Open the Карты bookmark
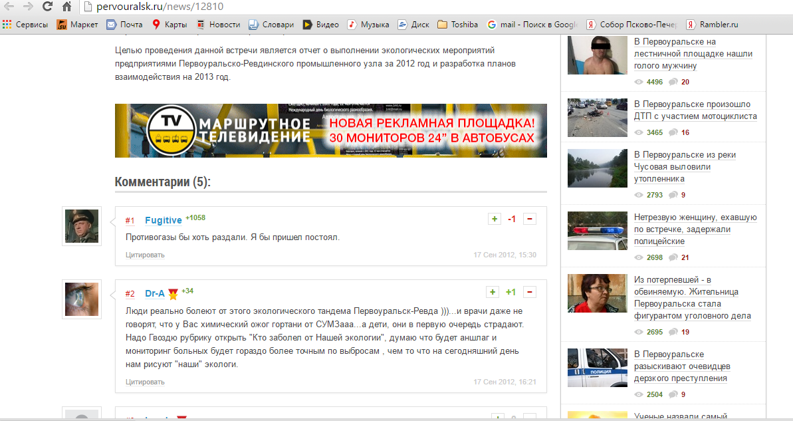The image size is (793, 421). click(x=170, y=25)
